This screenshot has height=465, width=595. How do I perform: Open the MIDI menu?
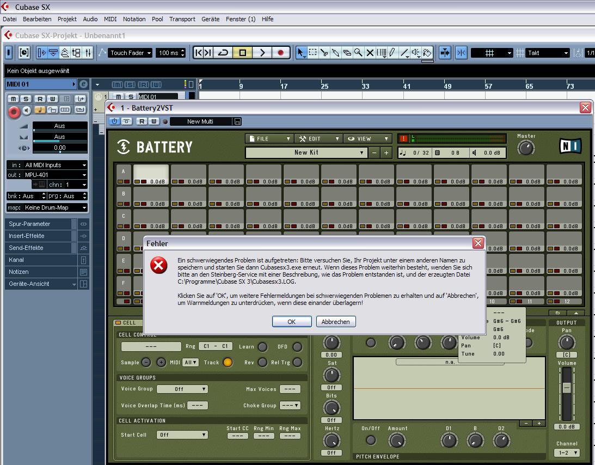110,19
